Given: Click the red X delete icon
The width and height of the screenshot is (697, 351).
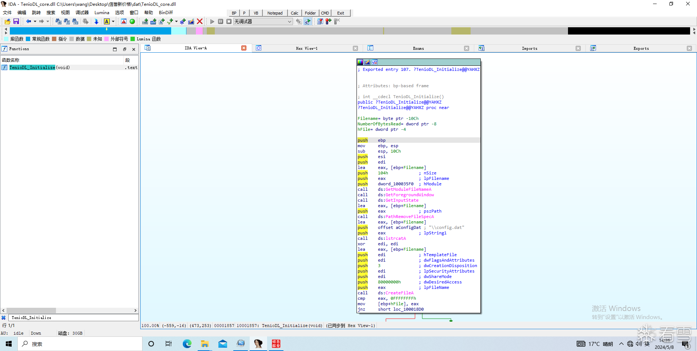Looking at the screenshot, I should (x=200, y=21).
